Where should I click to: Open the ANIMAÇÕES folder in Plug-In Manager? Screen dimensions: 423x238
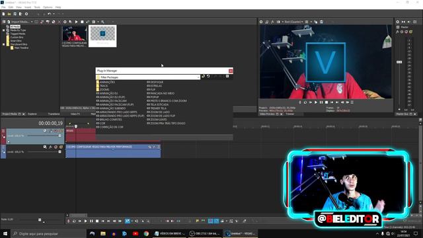pos(107,82)
